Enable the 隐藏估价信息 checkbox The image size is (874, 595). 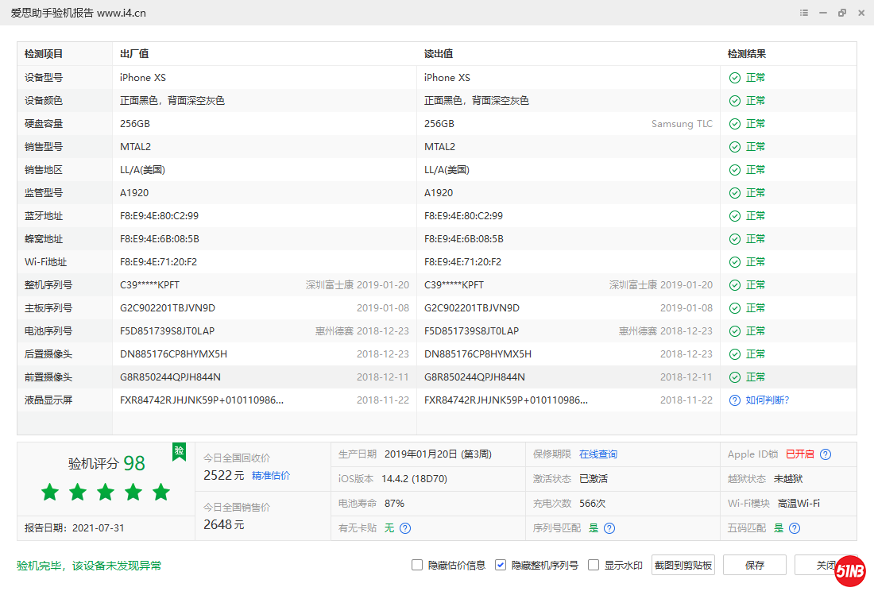(417, 565)
